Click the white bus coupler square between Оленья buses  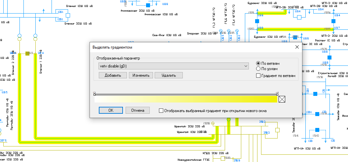pos(68,15)
